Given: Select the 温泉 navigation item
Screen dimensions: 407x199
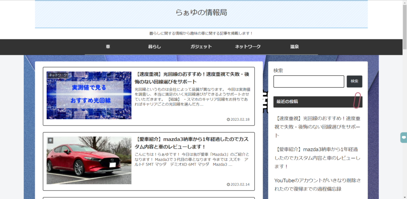Looking at the screenshot, I should 294,47.
